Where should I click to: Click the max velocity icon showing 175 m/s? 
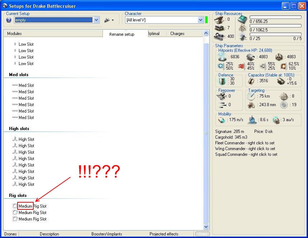[222, 120]
